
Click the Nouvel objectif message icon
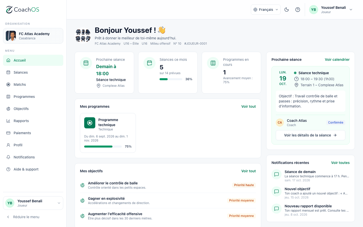pyautogui.click(x=277, y=191)
